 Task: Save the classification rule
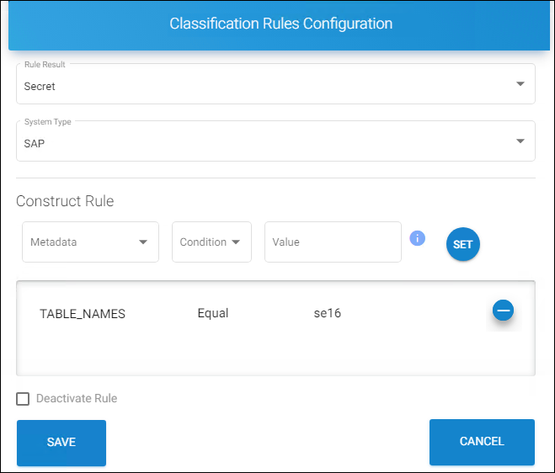click(61, 442)
